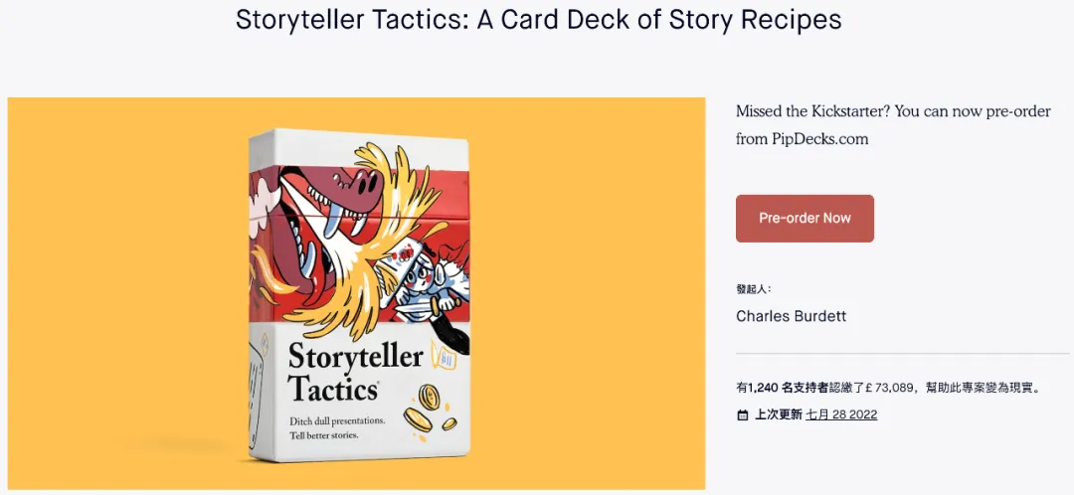Click the gold coins illustration on the box

tap(428, 409)
